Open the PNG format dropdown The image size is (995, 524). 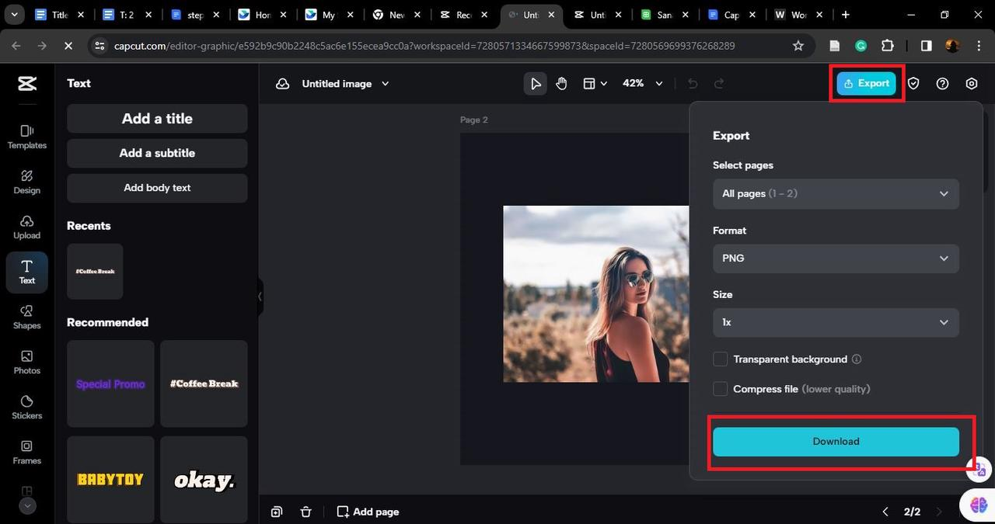click(836, 259)
